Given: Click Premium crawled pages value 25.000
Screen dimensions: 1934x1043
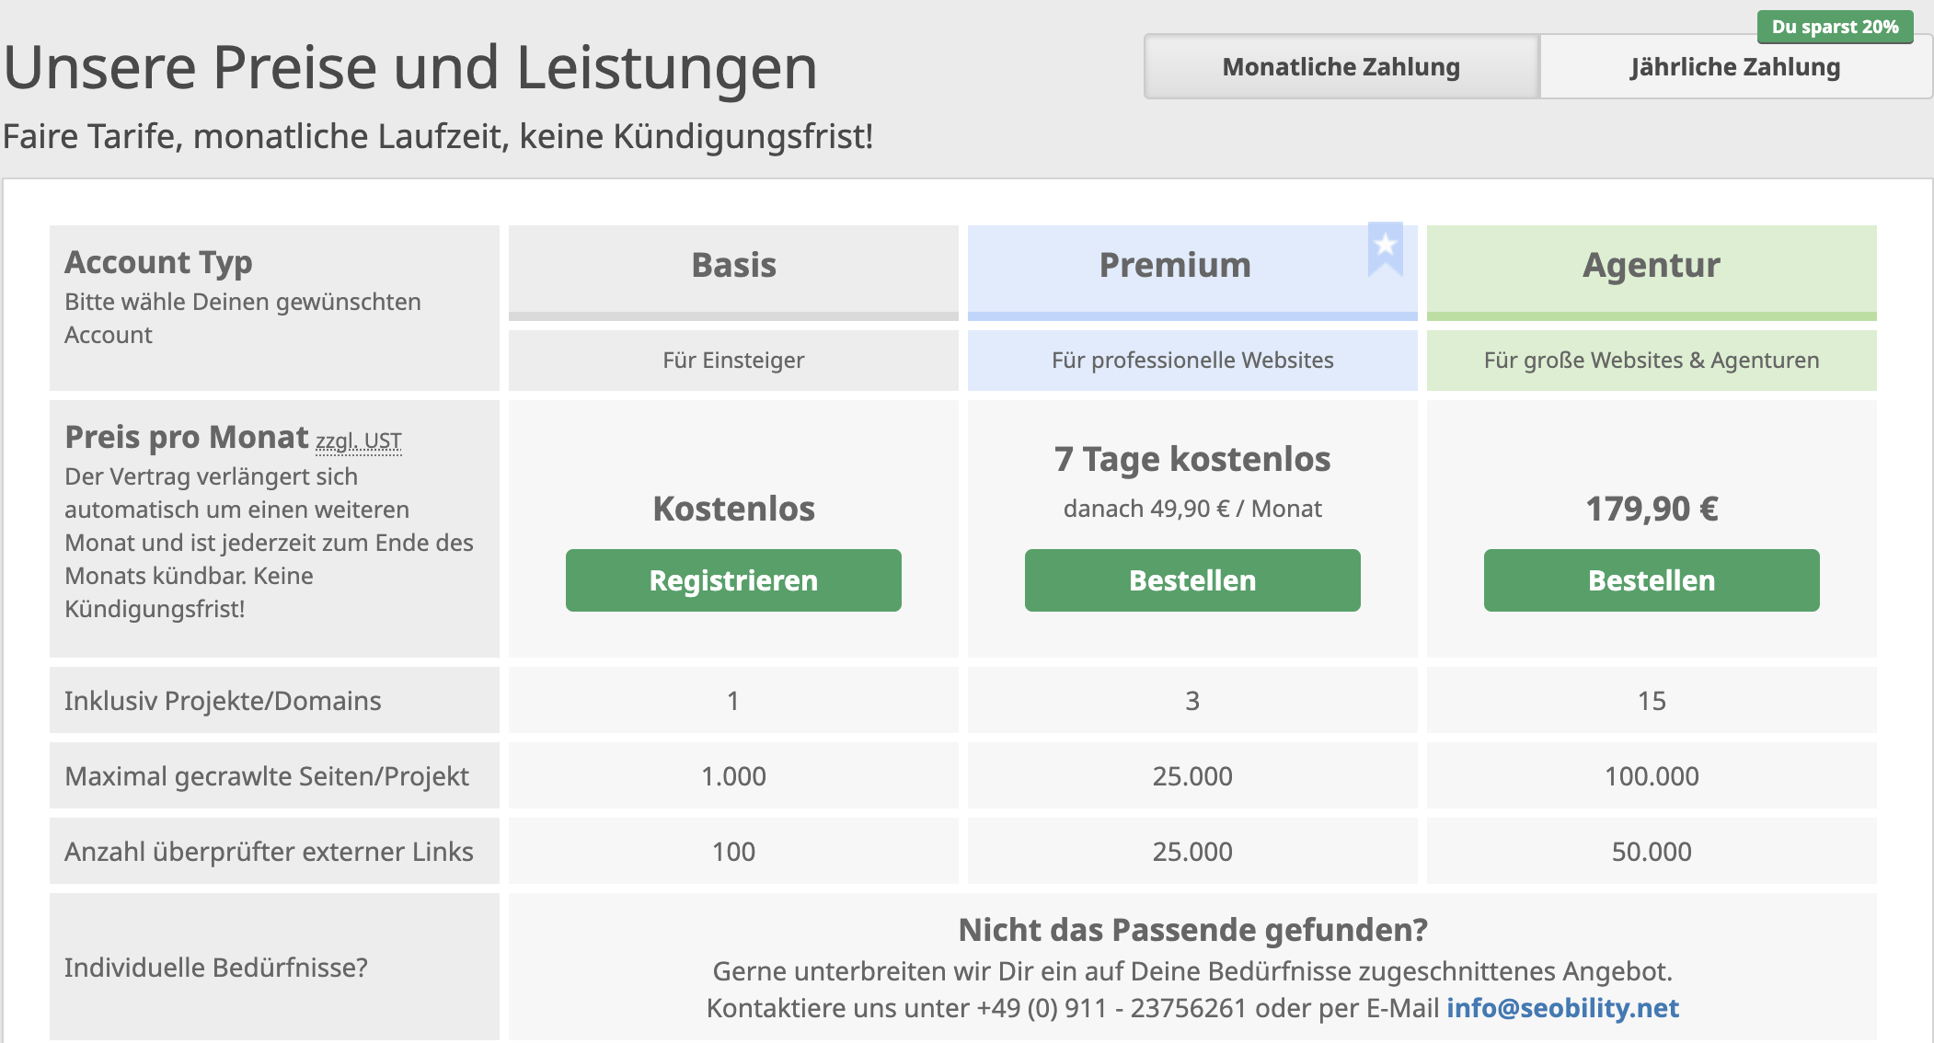Looking at the screenshot, I should coord(1192,776).
